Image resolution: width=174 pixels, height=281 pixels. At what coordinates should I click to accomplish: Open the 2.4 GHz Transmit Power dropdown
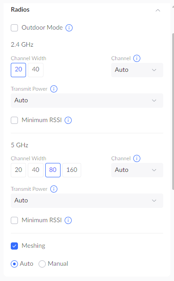click(87, 101)
